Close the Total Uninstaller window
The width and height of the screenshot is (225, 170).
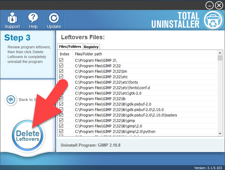(219, 5)
